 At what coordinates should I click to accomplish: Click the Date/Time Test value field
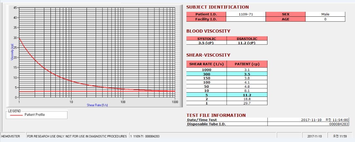[x=308, y=120]
